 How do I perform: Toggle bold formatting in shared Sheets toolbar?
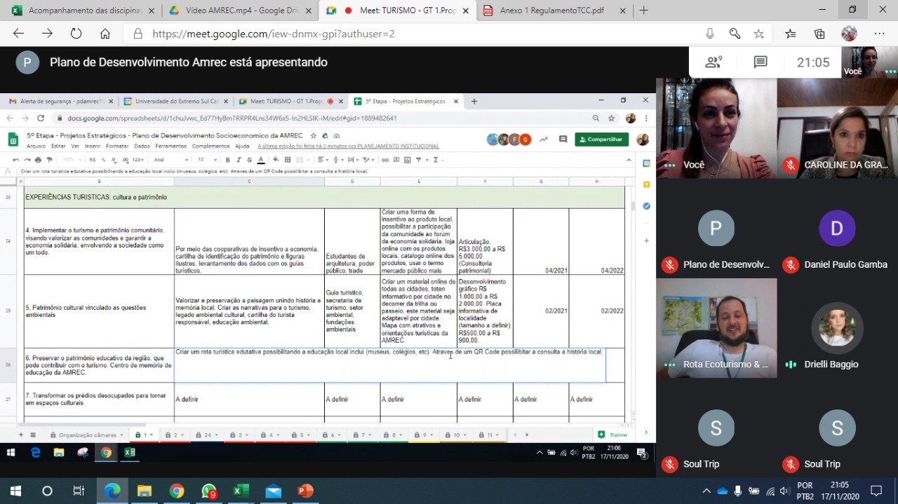(227, 160)
